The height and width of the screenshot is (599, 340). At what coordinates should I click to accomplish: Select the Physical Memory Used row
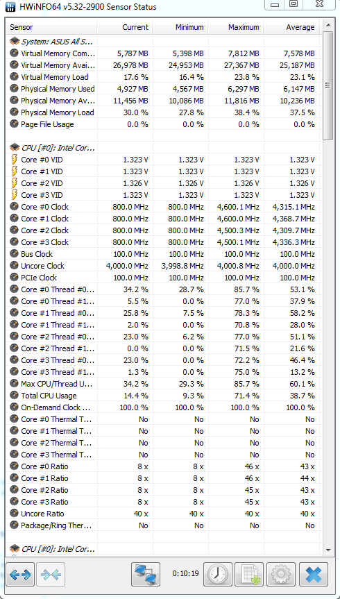[163, 89]
